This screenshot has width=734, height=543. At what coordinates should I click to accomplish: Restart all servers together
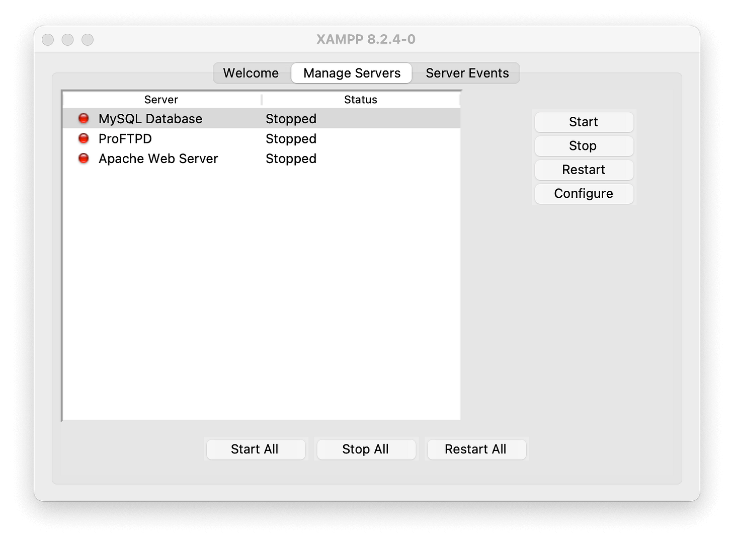pos(476,449)
